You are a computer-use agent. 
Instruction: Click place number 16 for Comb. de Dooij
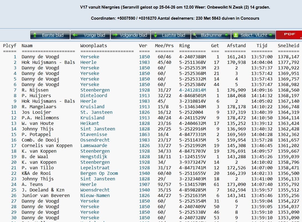pyautogui.click(x=14, y=140)
